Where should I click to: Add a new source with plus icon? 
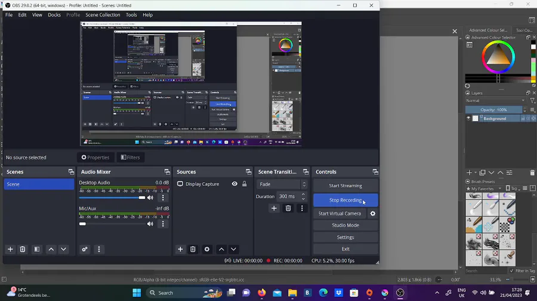coord(180,249)
